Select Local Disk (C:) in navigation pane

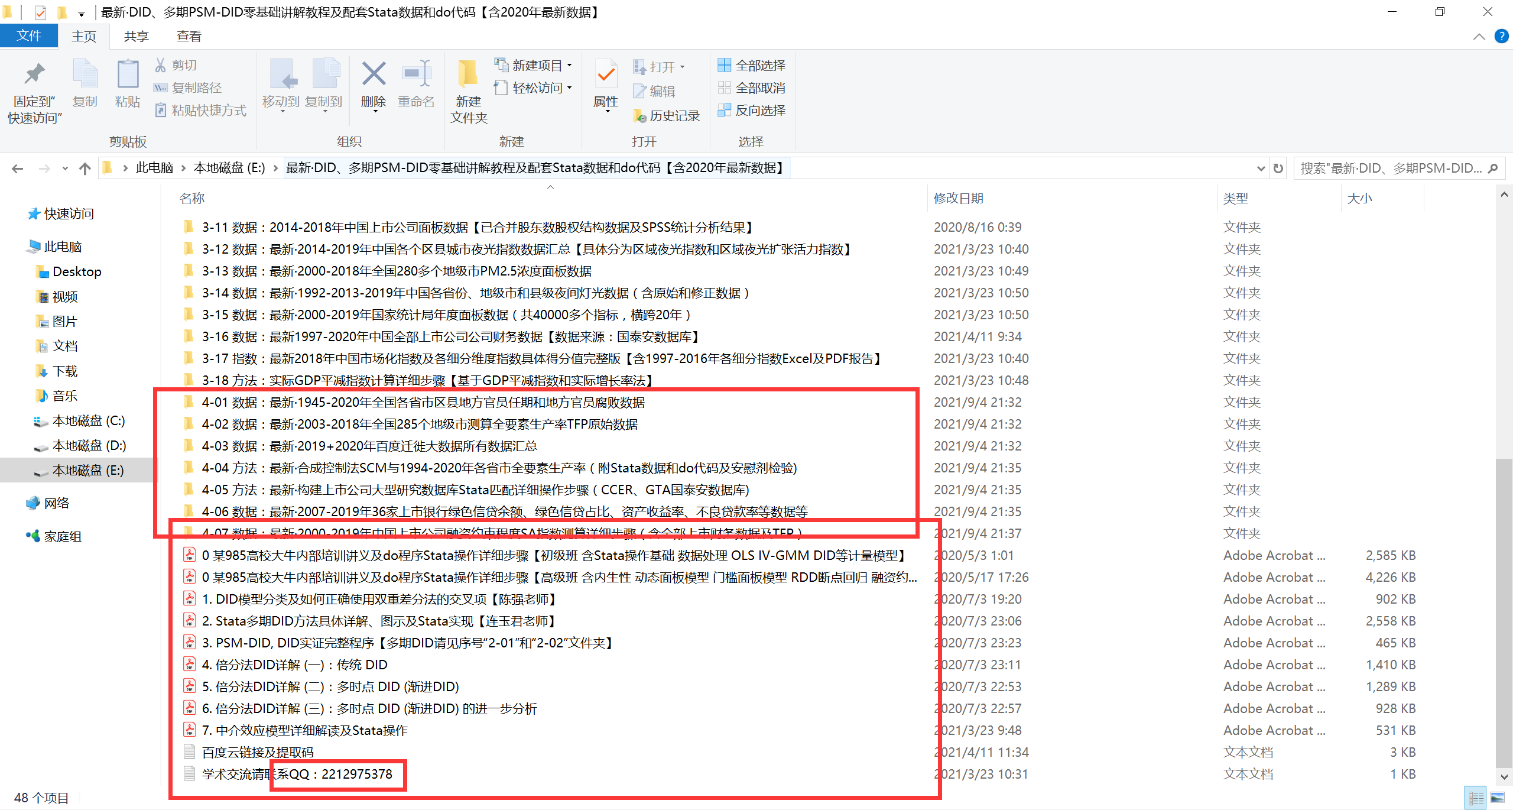[89, 421]
